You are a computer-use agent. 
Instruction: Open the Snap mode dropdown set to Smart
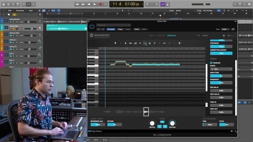[x=185, y=11]
